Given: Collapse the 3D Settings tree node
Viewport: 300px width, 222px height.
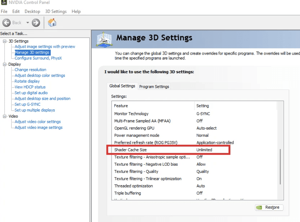Looking at the screenshot, I should coord(5,41).
